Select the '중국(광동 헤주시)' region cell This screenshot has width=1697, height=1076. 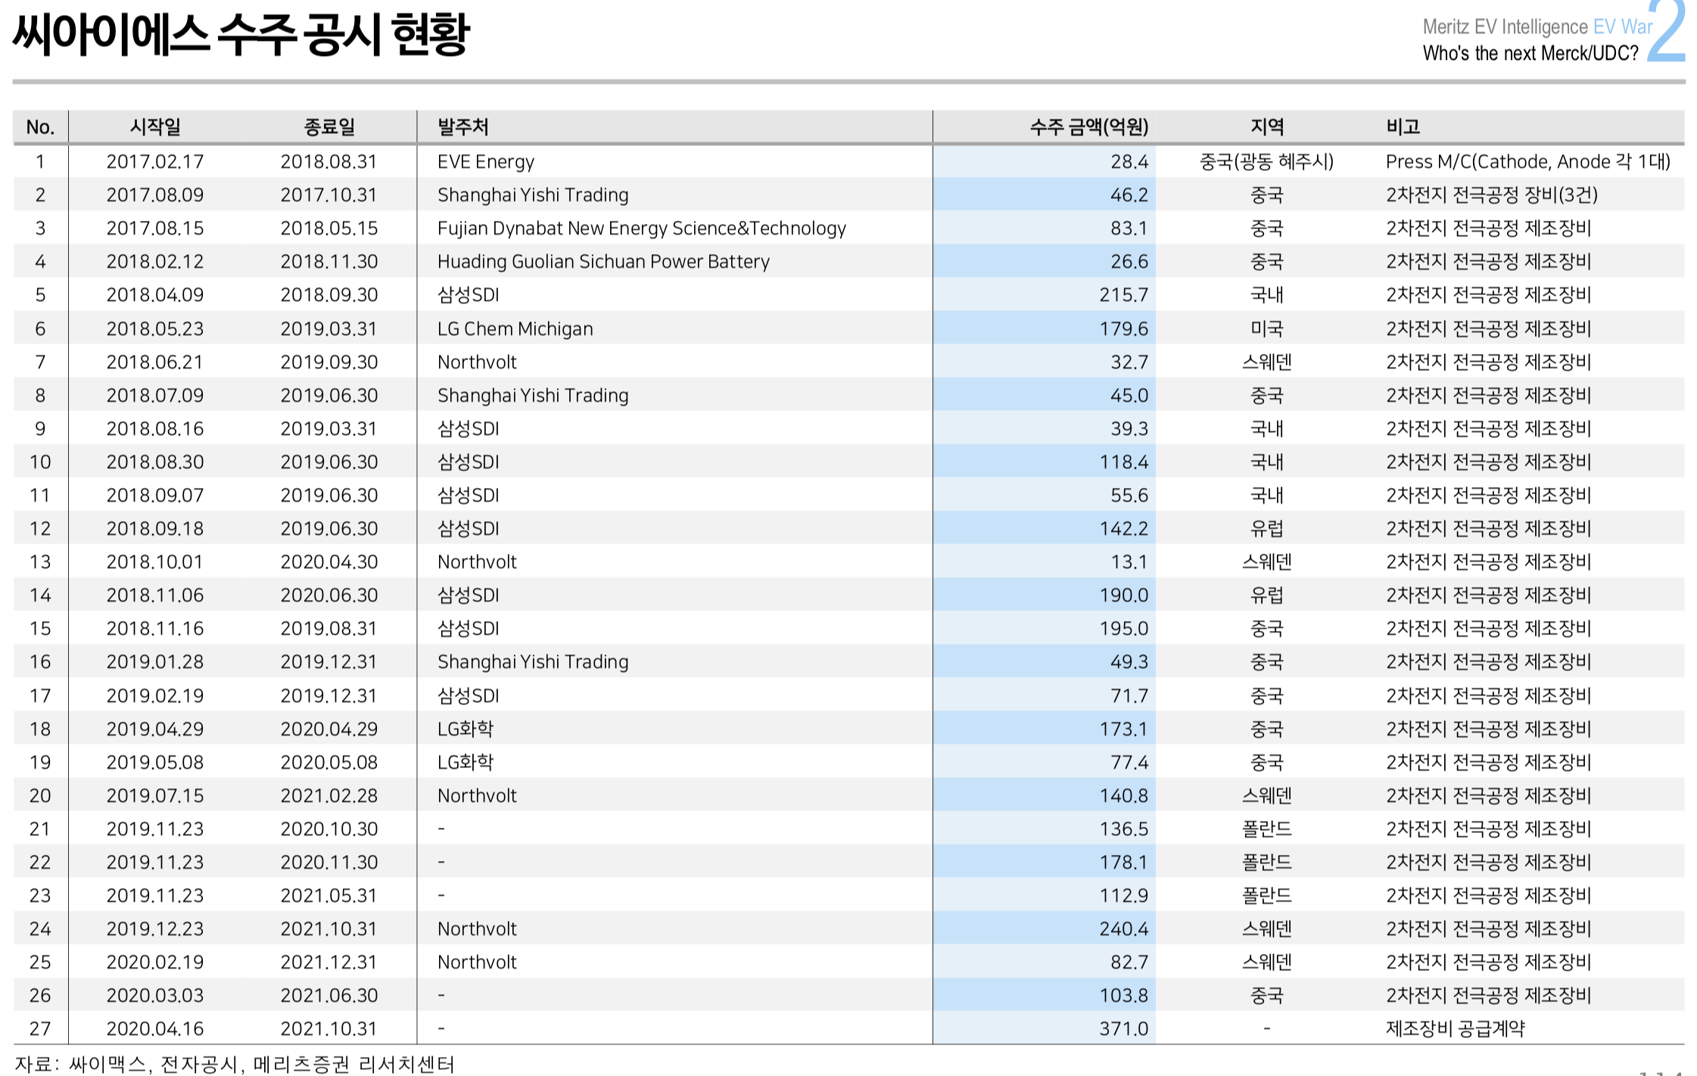click(x=1266, y=162)
